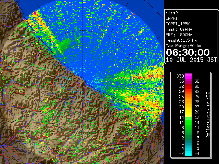Click the >38 legend scale label
This screenshot has width=219, height=164.
(180, 76)
